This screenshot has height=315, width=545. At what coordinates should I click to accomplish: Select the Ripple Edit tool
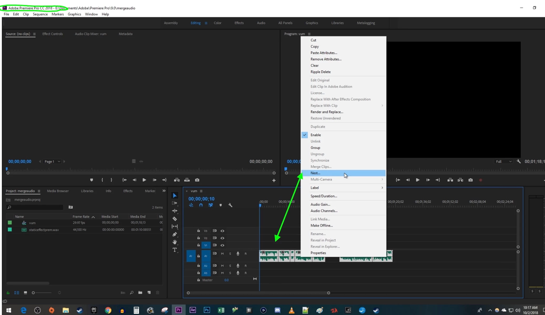tap(174, 211)
